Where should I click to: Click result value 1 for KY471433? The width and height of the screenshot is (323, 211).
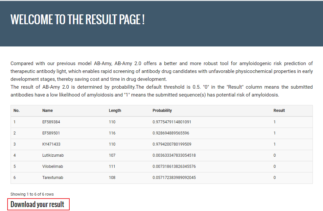click(275, 144)
